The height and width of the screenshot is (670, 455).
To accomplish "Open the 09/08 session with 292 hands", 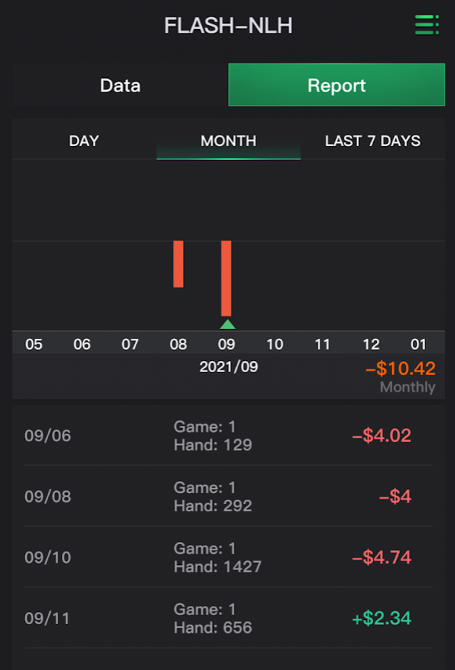I will point(229,496).
